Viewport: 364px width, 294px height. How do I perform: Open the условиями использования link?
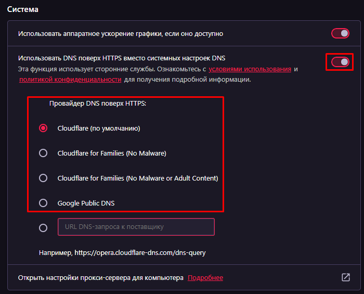250,69
